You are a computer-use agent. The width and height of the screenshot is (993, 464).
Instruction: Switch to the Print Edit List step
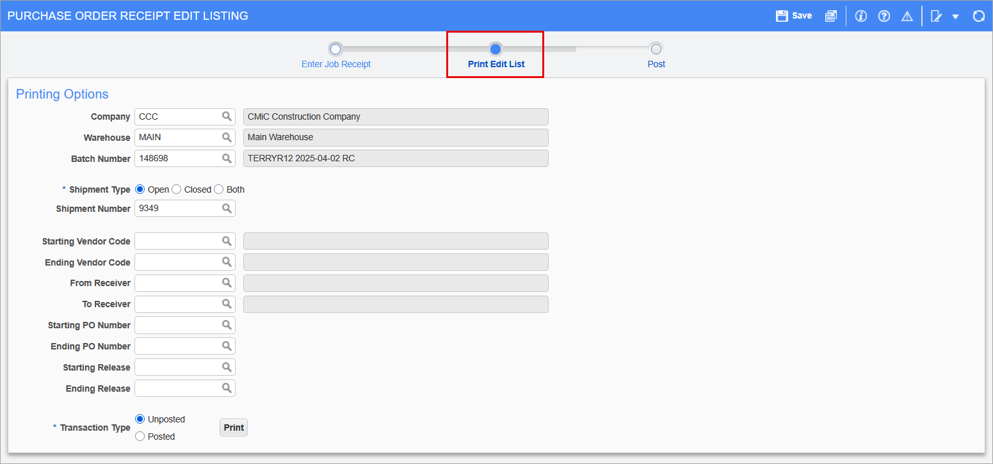pyautogui.click(x=495, y=63)
